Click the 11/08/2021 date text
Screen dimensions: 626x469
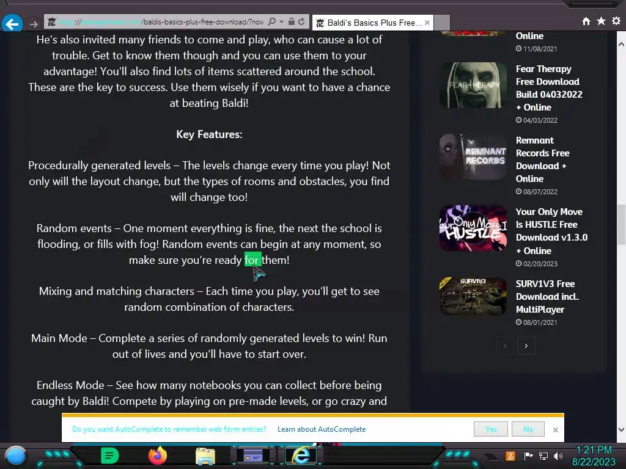(x=540, y=49)
